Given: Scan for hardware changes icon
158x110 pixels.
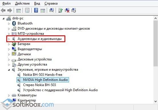Looking at the screenshot, I should click(52, 10).
